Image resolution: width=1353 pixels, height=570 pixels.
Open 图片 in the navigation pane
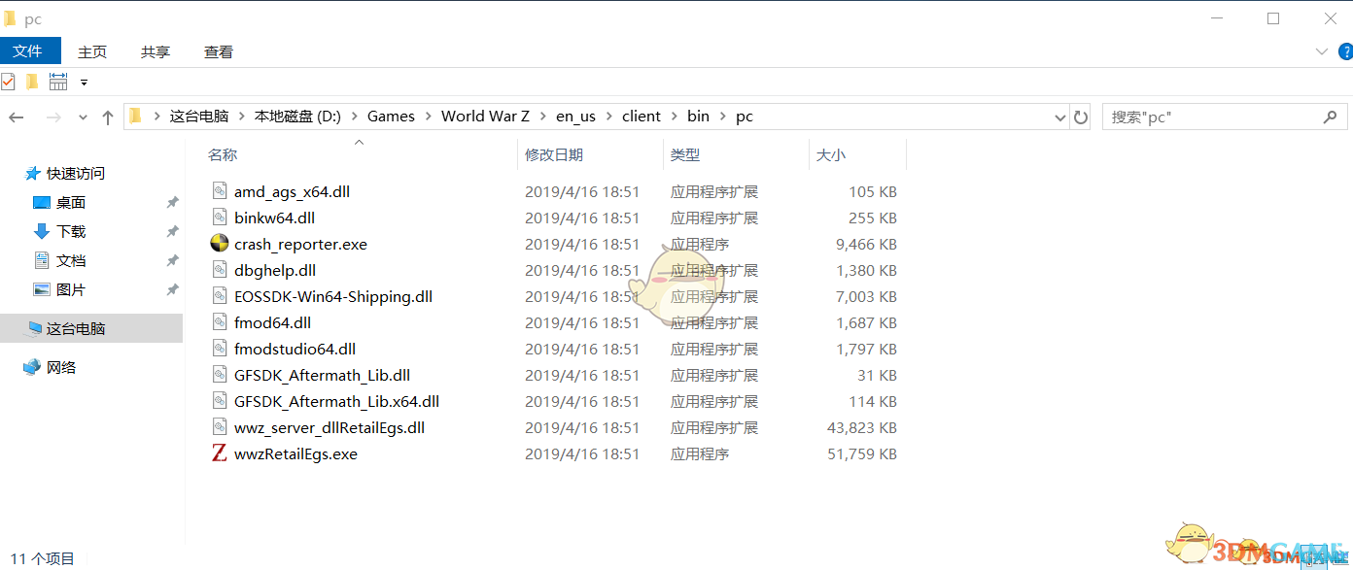pyautogui.click(x=71, y=290)
